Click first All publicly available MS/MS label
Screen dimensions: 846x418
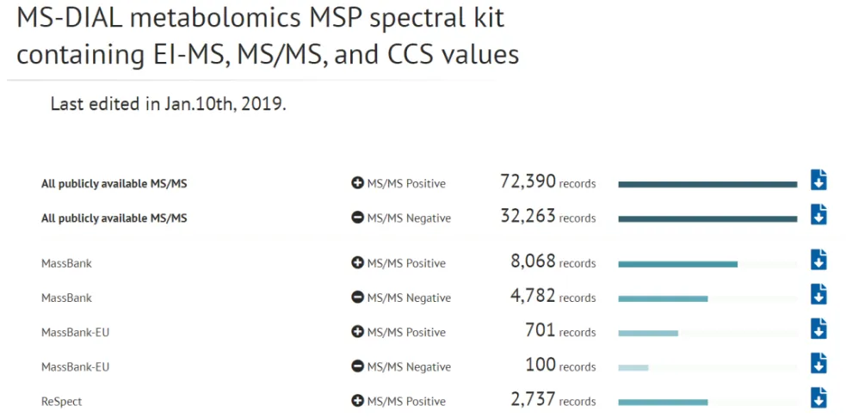point(114,183)
